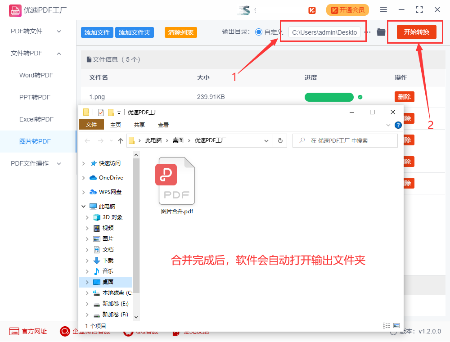Click 桌面 in the address breadcrumb

point(178,140)
